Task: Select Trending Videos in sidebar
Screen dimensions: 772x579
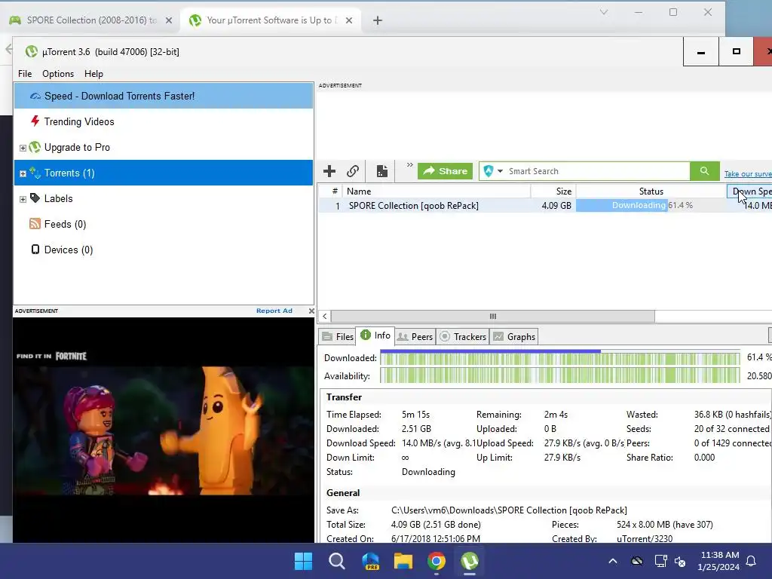Action: pos(164,121)
